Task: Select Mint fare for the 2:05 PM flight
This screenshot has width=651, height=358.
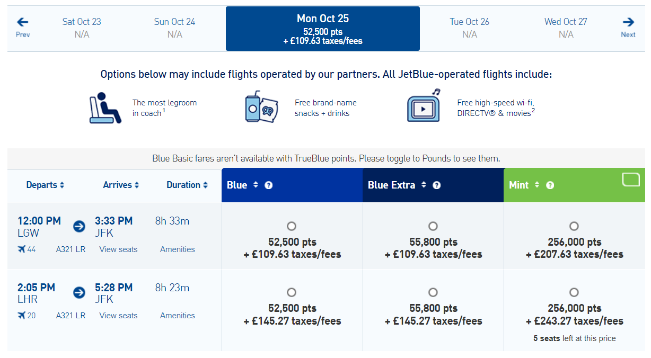Action: 574,292
